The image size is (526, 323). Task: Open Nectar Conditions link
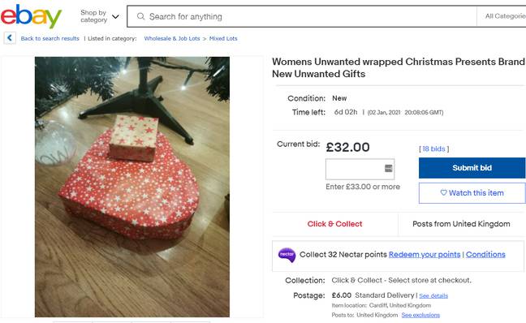pyautogui.click(x=485, y=255)
